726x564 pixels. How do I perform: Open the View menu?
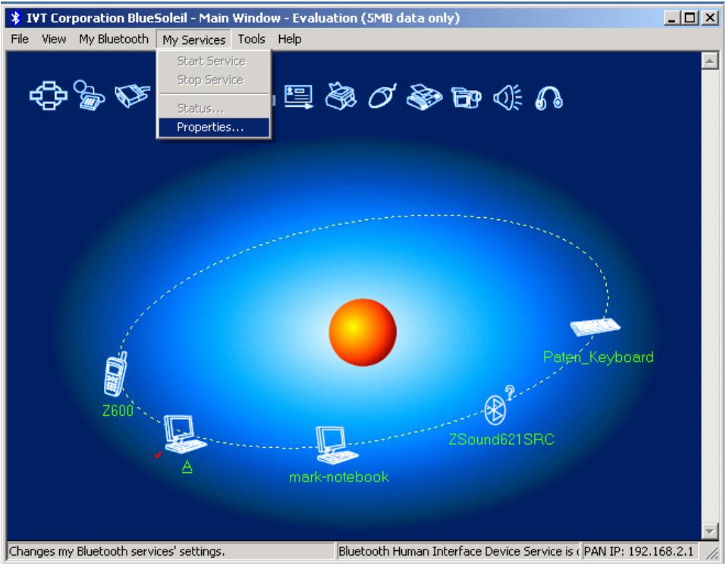pos(54,39)
